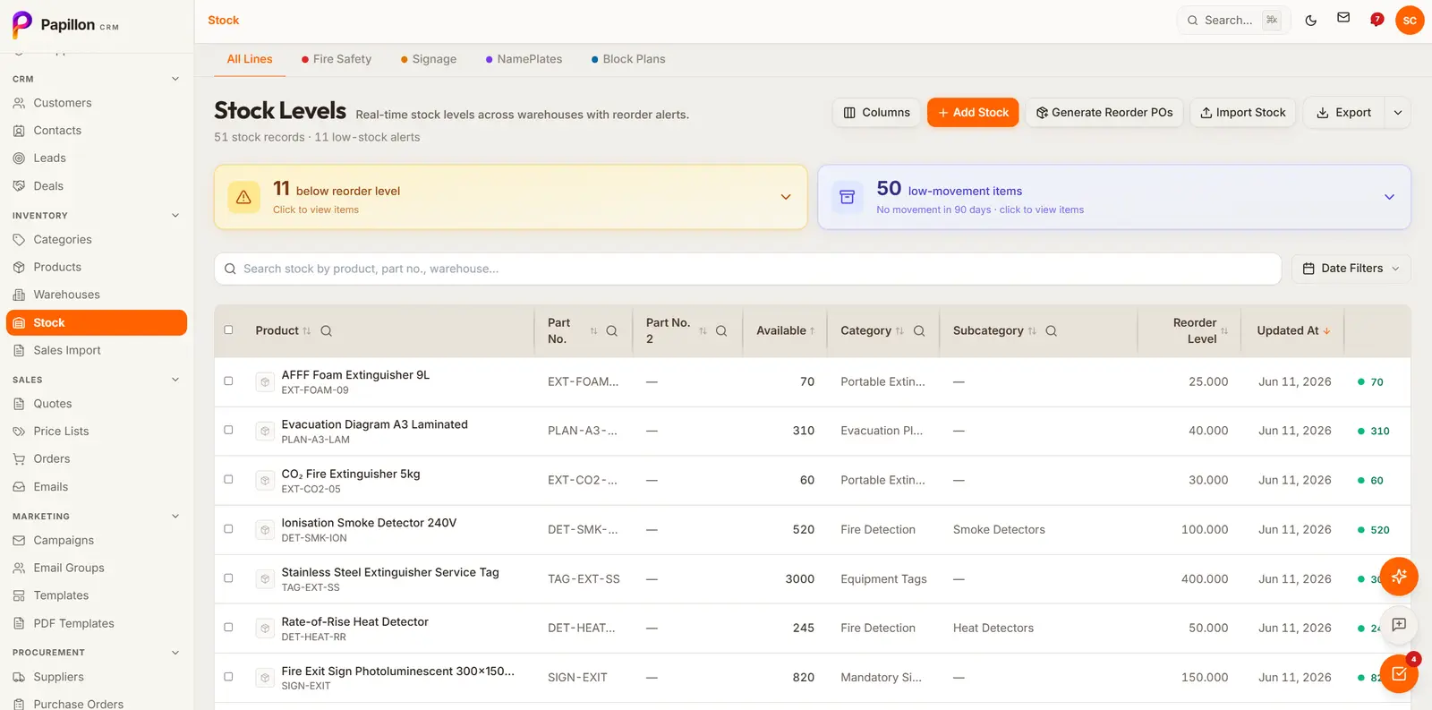Open the mail inbox icon

(x=1343, y=18)
